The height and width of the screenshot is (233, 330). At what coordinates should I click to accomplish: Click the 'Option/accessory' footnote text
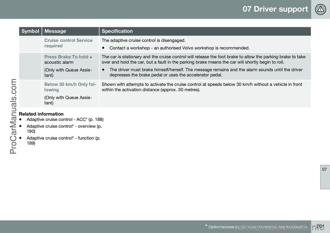point(256,227)
